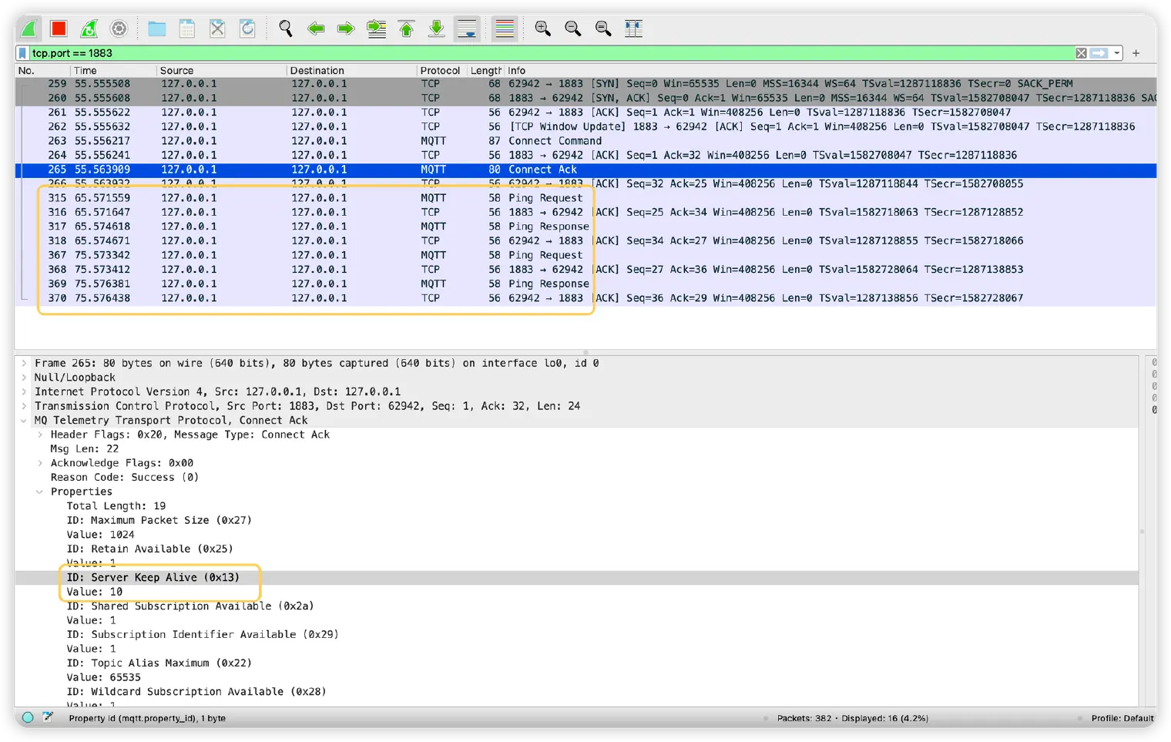1171x742 pixels.
Task: Select ID: Server Keep Alive (0x13)
Action: tap(153, 577)
